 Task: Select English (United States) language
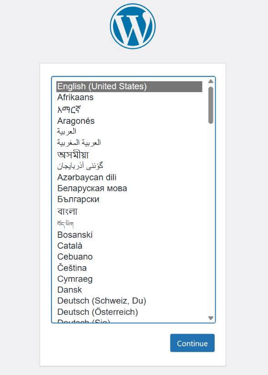129,87
